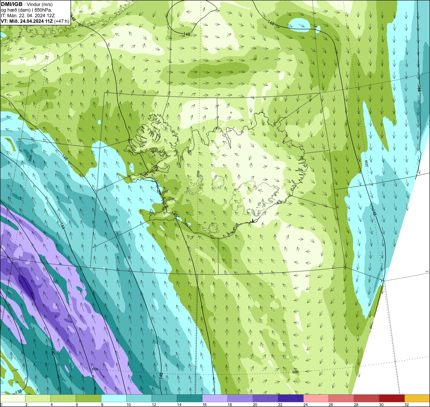
Task: Click the '148' label on the closed top contour
Action: pyautogui.click(x=186, y=34)
